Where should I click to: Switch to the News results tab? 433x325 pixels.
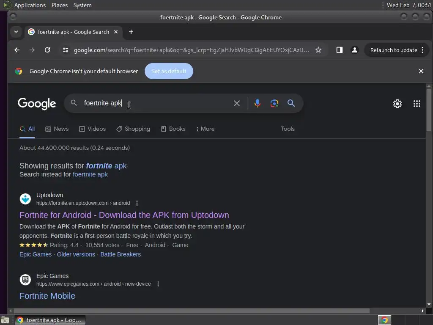point(57,129)
